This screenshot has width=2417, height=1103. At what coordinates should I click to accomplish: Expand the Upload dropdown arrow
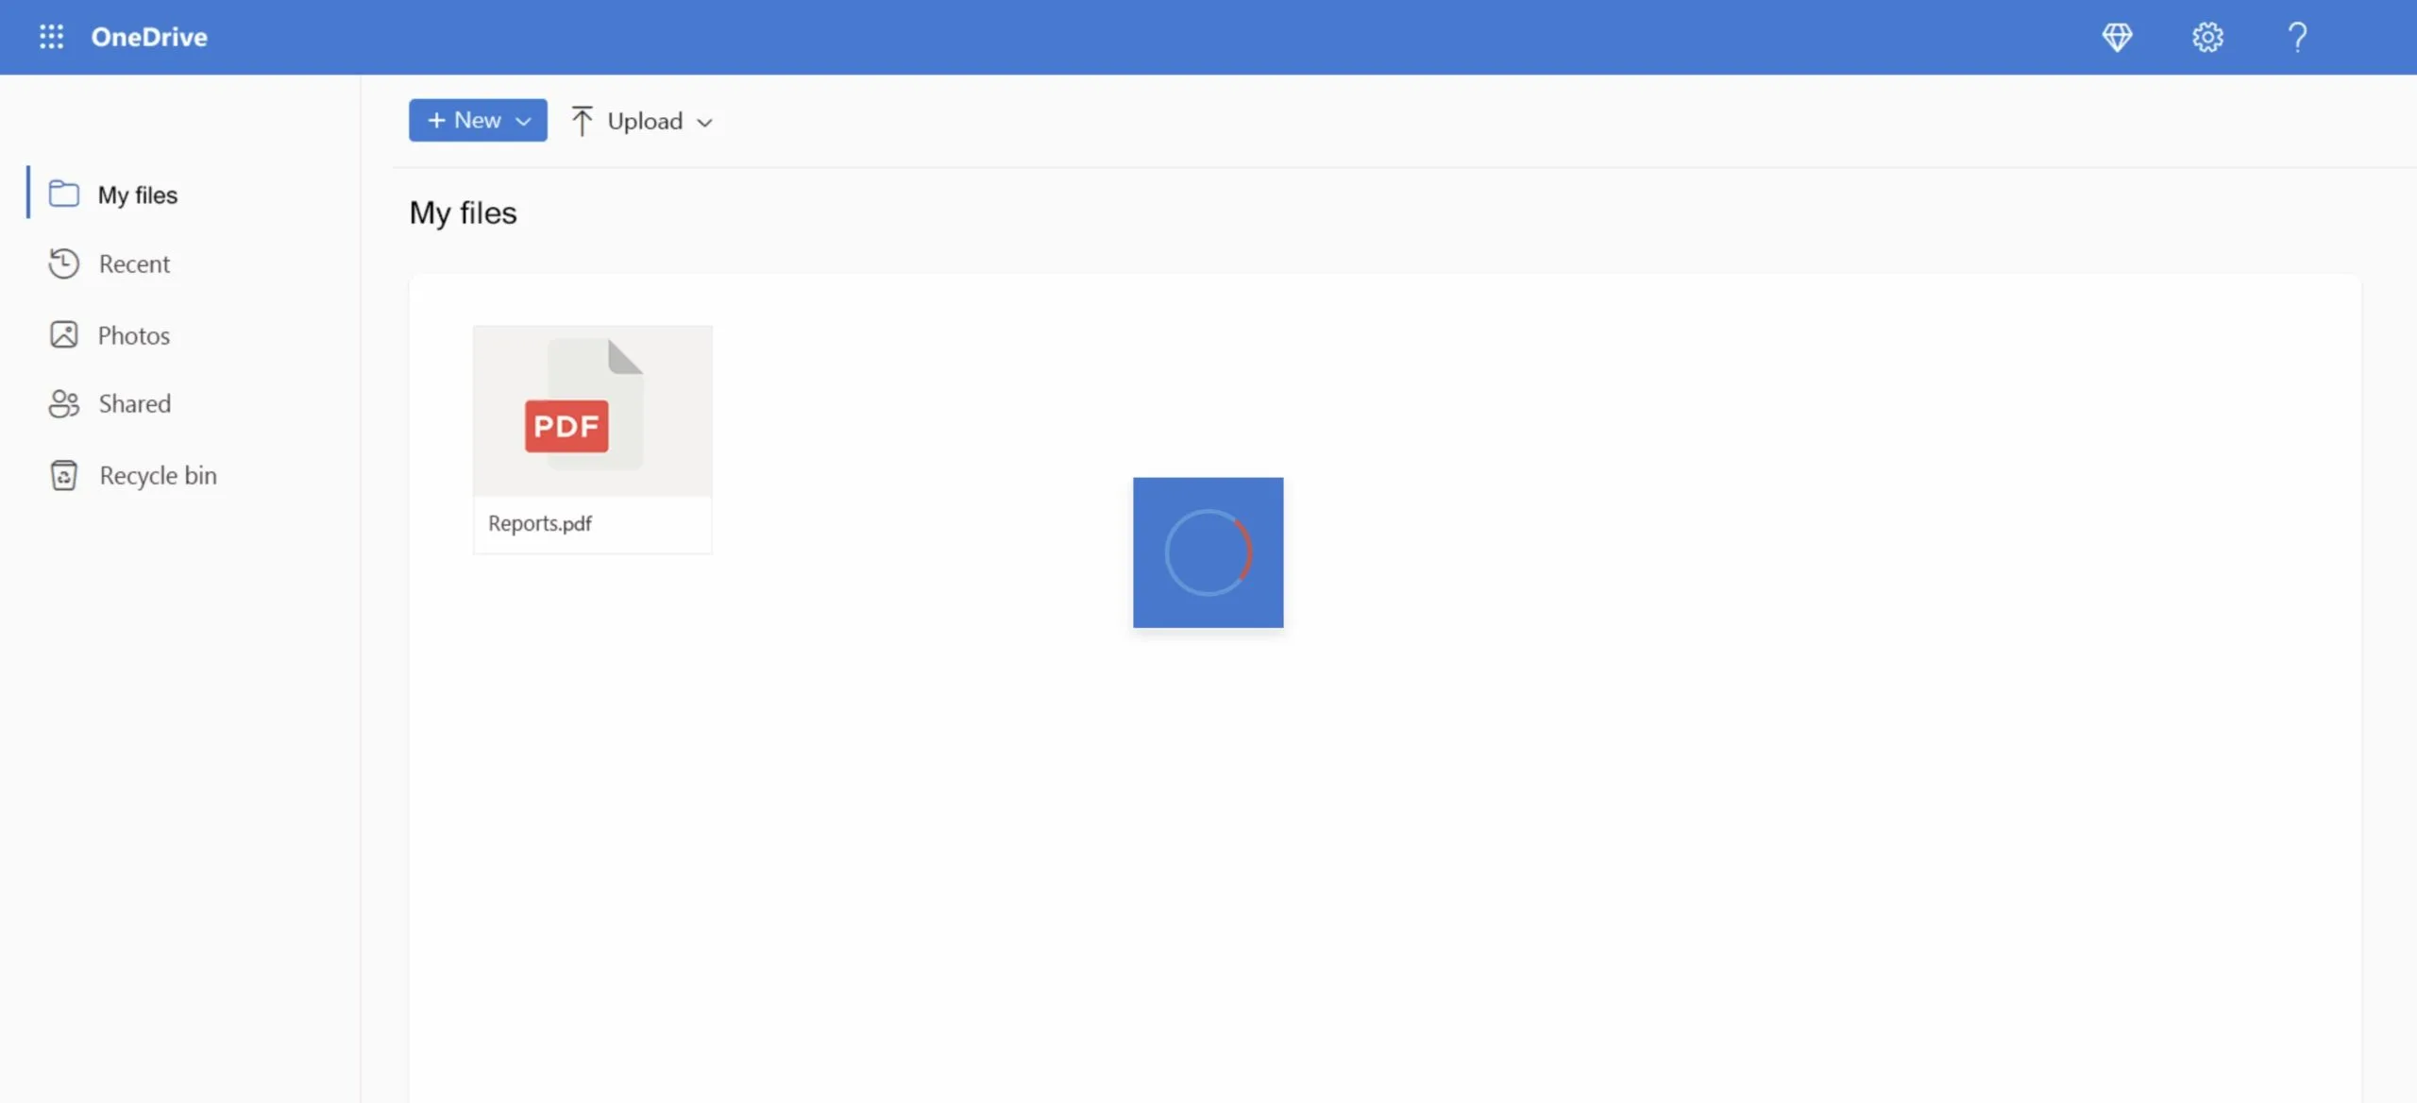coord(702,120)
